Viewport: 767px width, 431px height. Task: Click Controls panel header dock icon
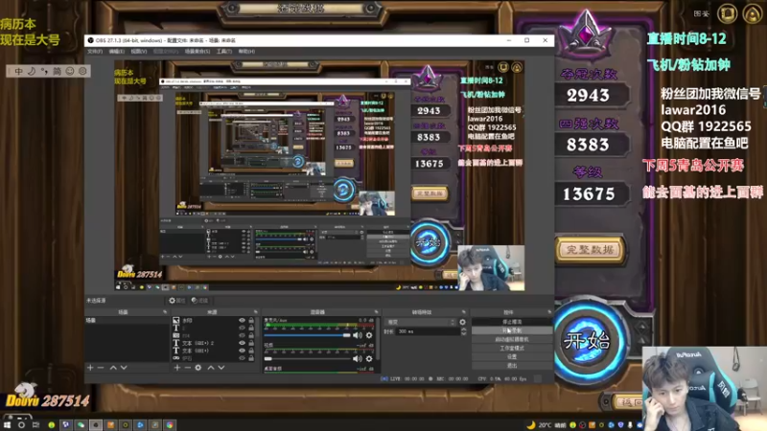coord(549,312)
